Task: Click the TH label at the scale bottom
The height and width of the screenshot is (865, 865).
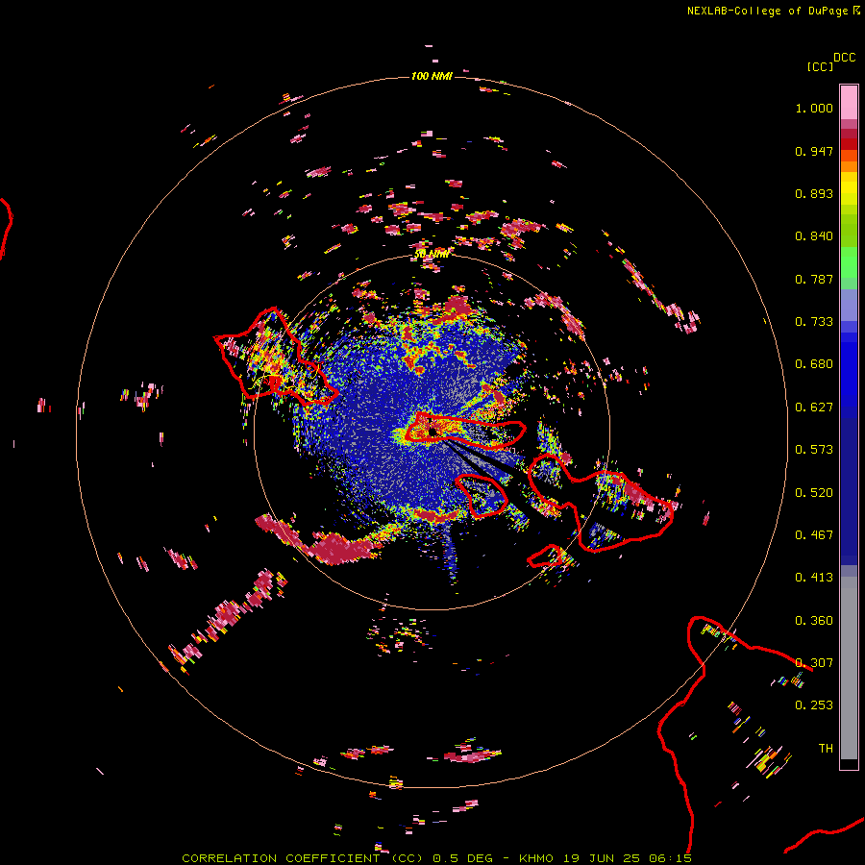Action: (826, 749)
